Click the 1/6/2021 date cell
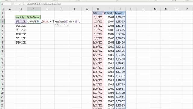 (98, 26)
